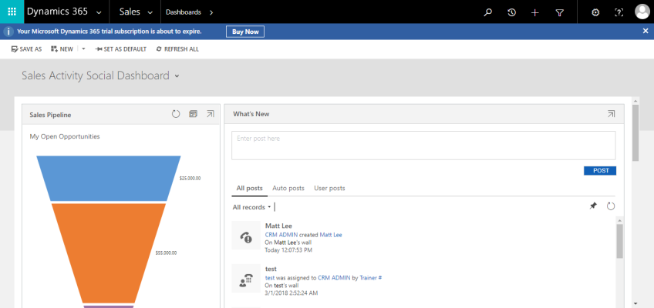Click REFRESH ALL command
Screen dimensions: 654x308
(177, 49)
